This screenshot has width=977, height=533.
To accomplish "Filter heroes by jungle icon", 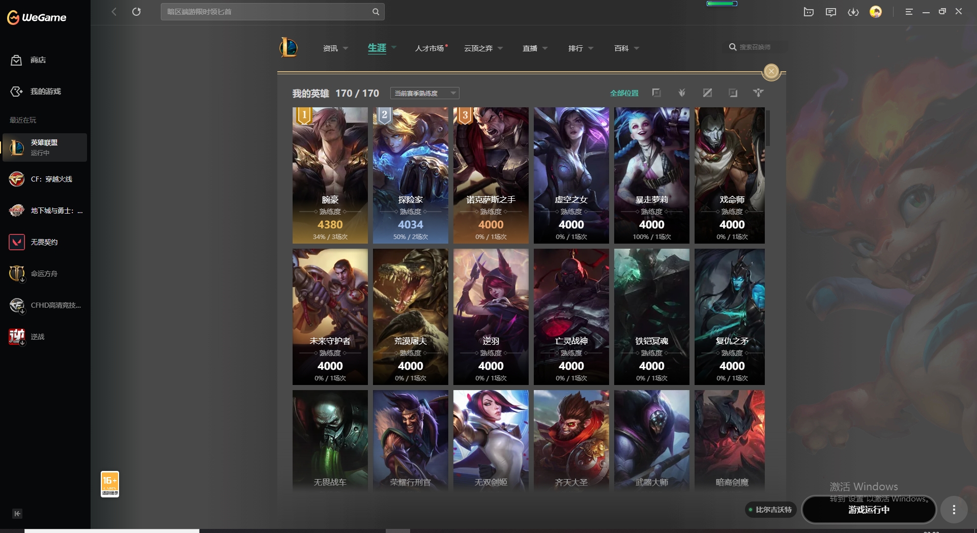I will coord(682,93).
